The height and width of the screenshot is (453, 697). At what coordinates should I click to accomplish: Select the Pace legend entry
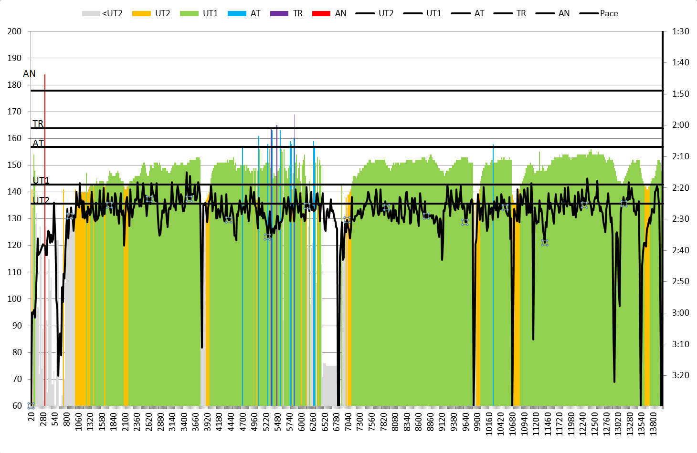599,13
